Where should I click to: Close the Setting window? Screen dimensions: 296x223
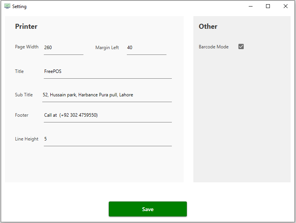click(285, 6)
